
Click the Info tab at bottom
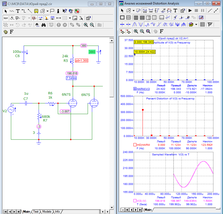click(57, 212)
